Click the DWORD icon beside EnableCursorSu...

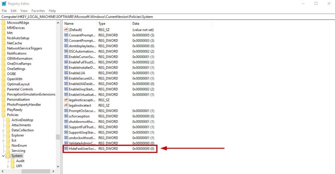66,56
